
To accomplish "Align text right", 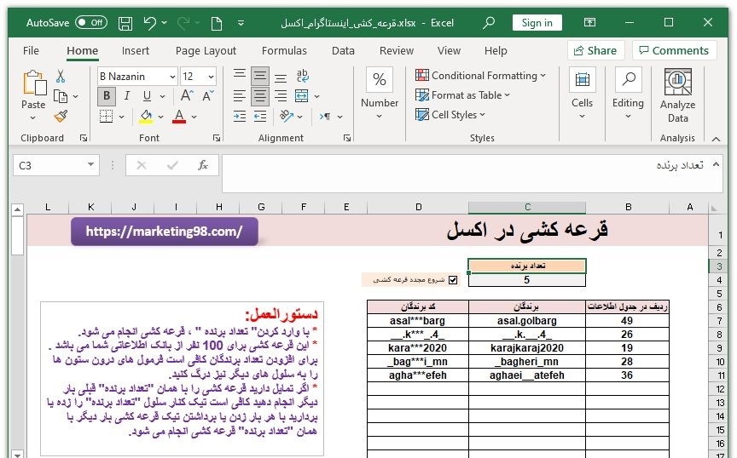I will point(281,96).
